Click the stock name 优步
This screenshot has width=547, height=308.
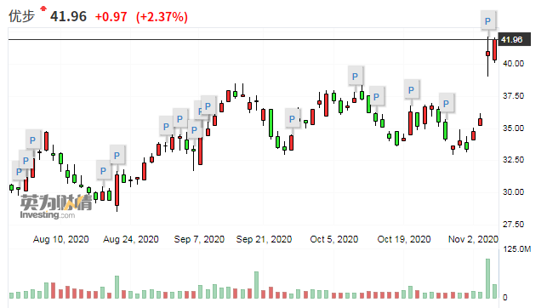tap(21, 16)
